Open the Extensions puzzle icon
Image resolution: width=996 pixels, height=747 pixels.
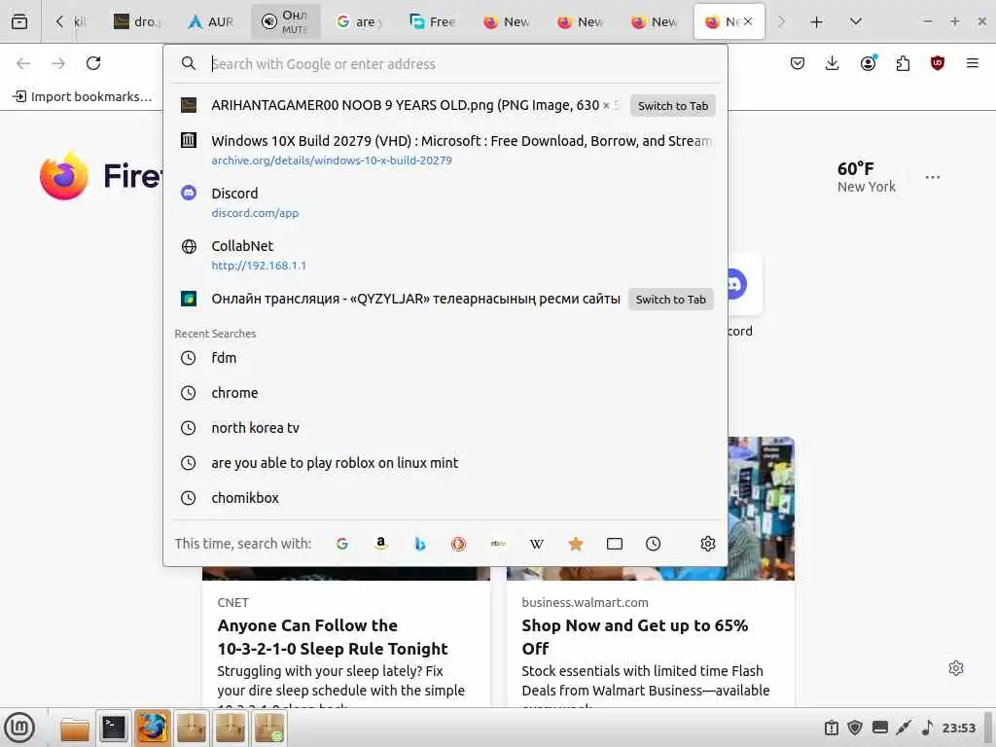[903, 63]
